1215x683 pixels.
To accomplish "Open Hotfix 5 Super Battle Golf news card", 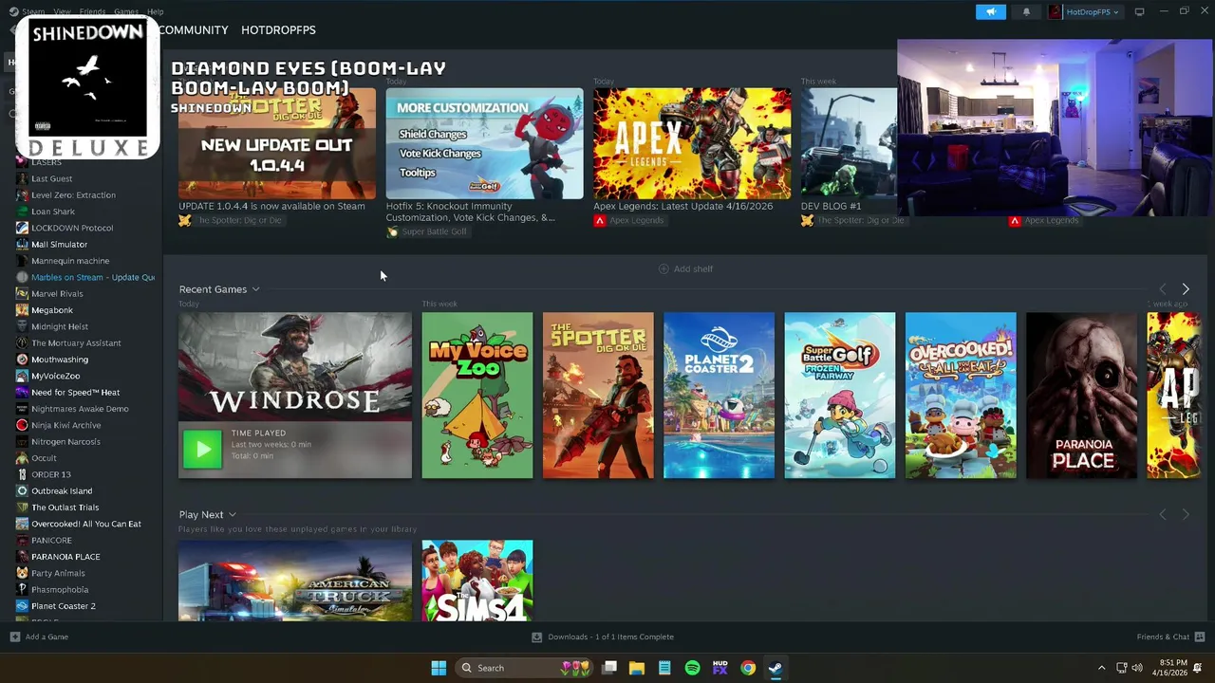I will [485, 143].
